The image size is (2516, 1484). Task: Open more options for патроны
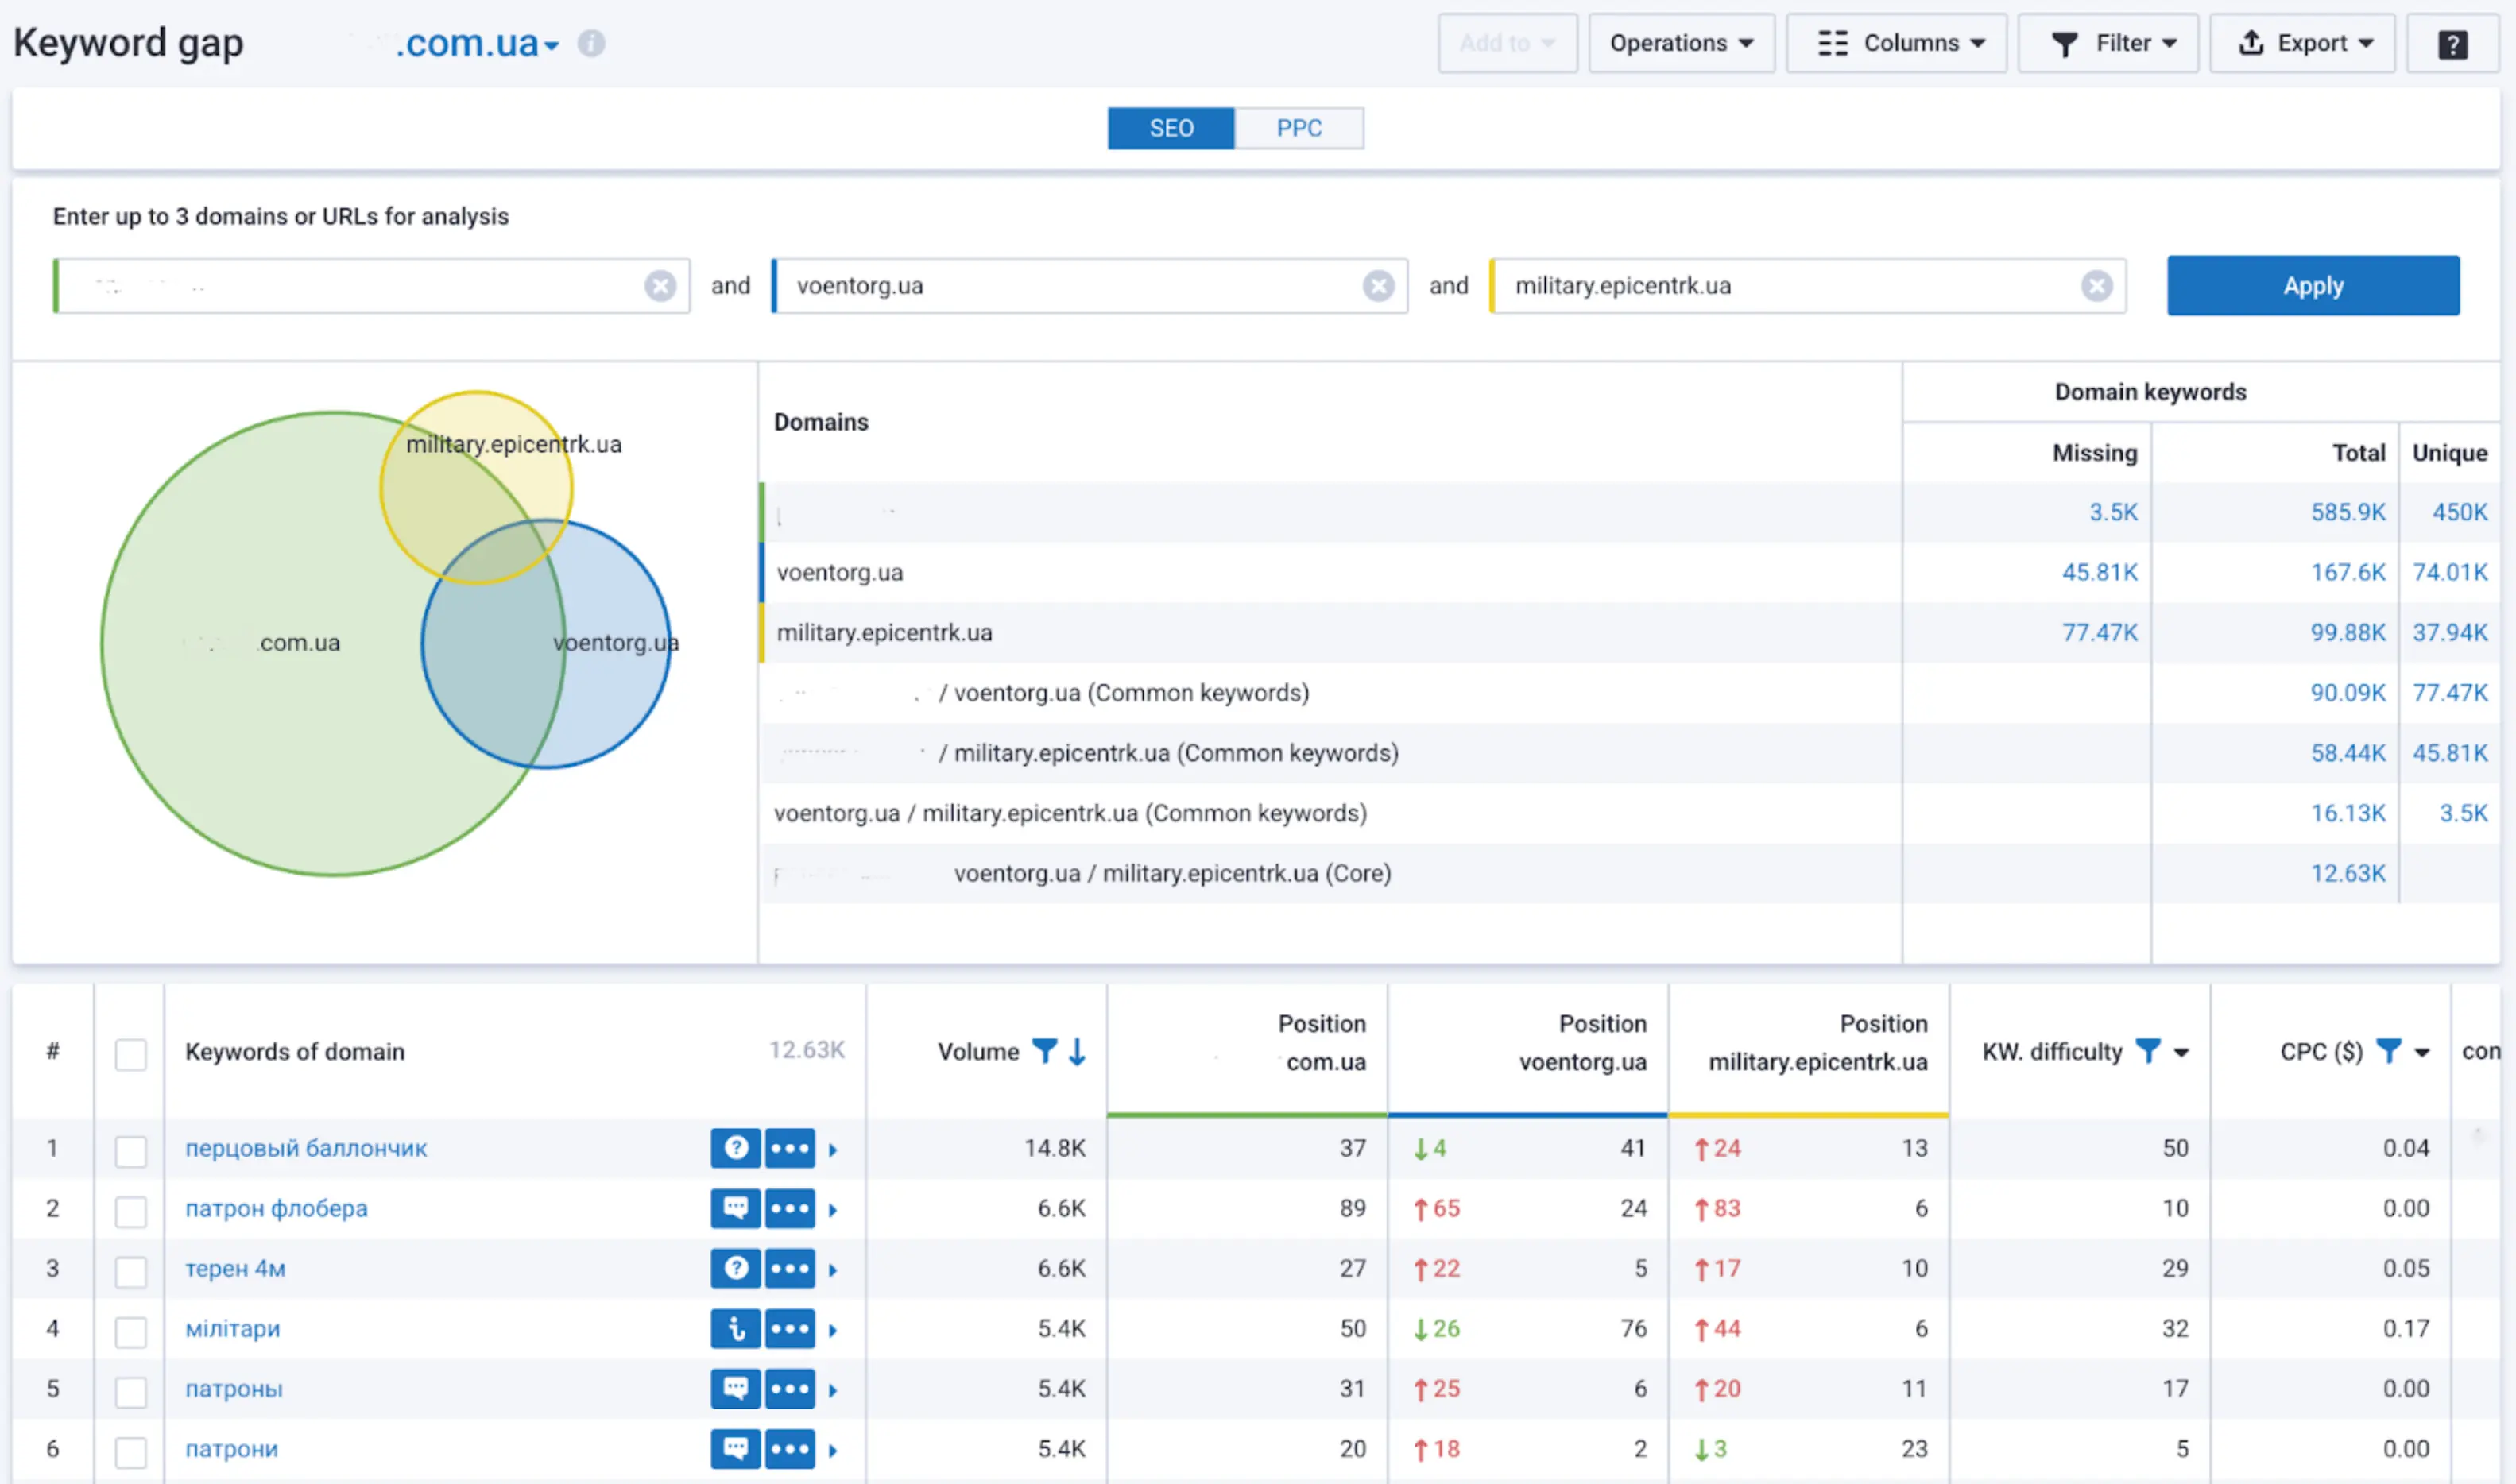point(790,1388)
